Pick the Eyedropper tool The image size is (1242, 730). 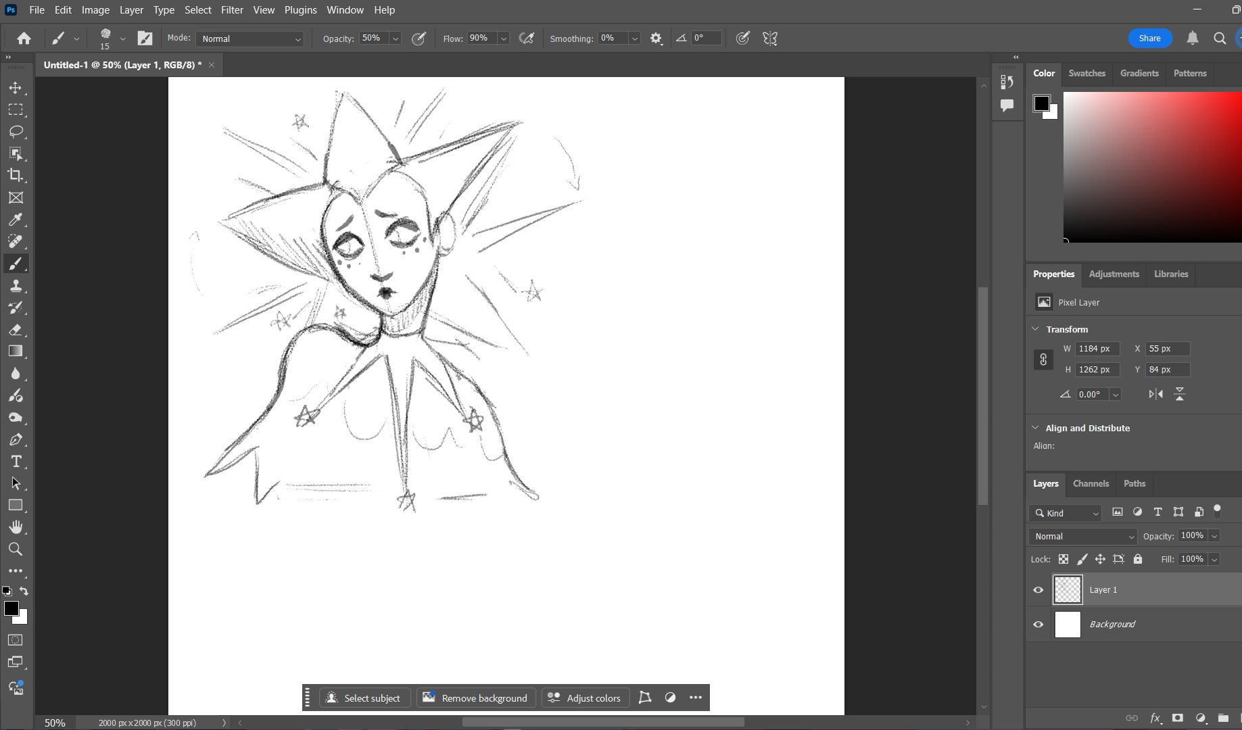pyautogui.click(x=16, y=220)
